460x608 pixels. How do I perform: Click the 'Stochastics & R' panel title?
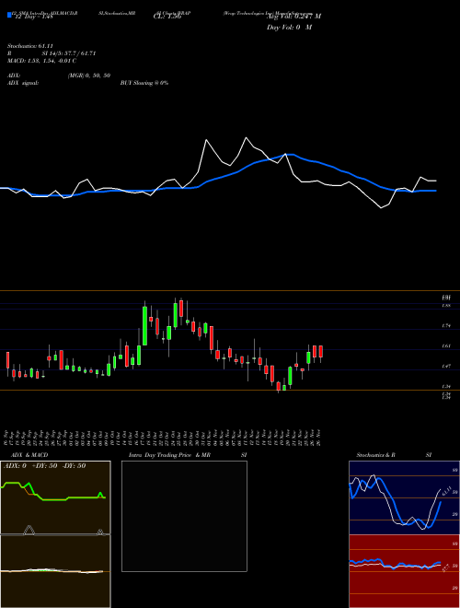376,455
